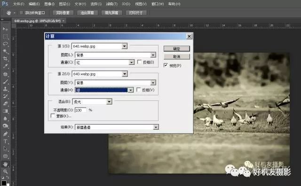Open source 1 通道(C) dropdown

click(132, 62)
